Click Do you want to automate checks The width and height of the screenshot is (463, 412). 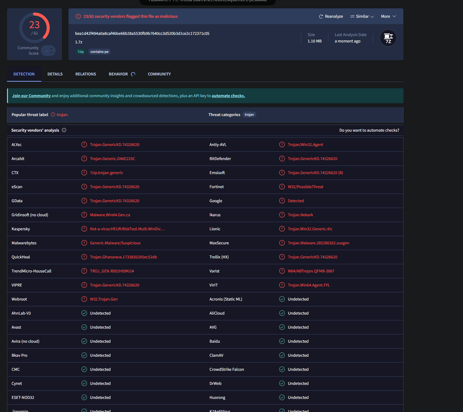pos(369,130)
